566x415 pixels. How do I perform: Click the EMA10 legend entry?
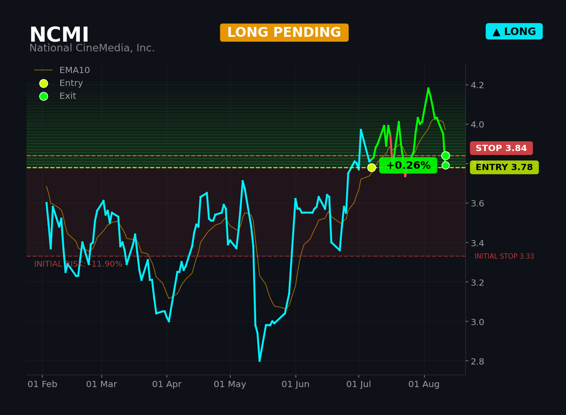[x=62, y=70]
